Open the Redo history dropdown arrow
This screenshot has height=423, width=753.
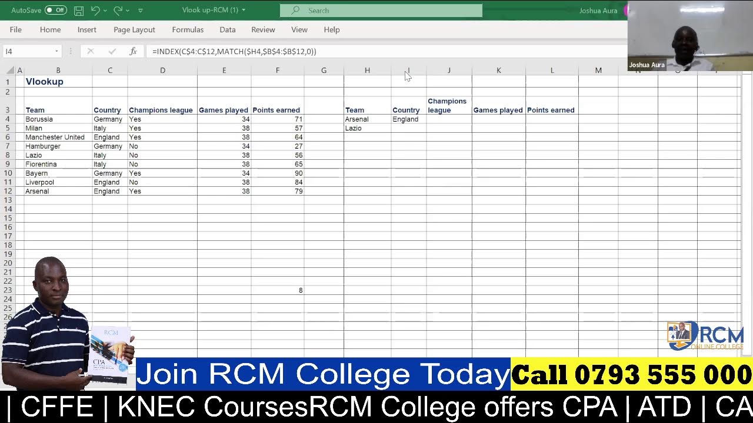click(129, 11)
